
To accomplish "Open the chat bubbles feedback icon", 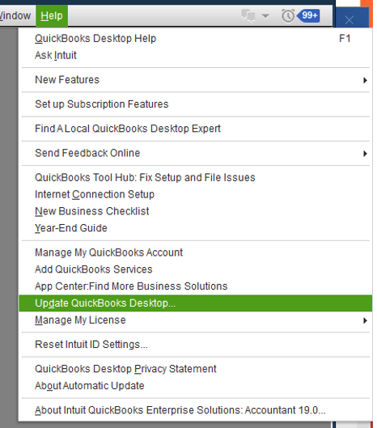I will [248, 16].
